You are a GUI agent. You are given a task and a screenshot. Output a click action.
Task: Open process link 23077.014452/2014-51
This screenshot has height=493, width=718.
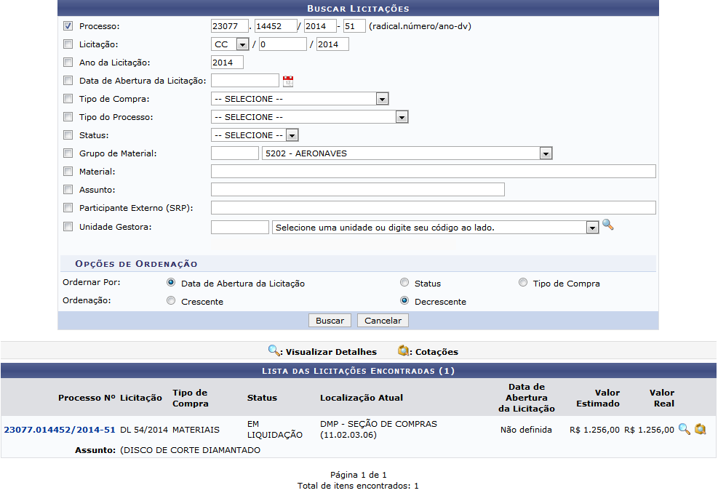[x=60, y=430]
